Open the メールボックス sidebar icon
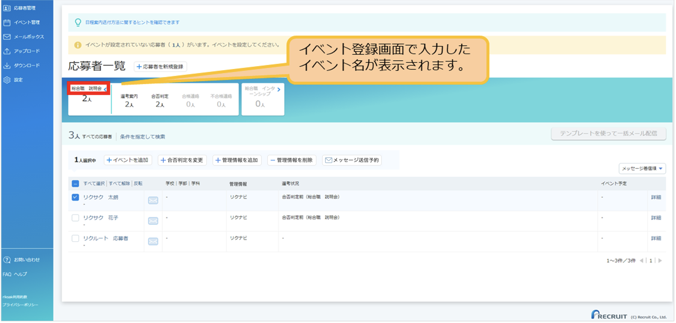Image resolution: width=676 pixels, height=323 pixels. pyautogui.click(x=7, y=37)
